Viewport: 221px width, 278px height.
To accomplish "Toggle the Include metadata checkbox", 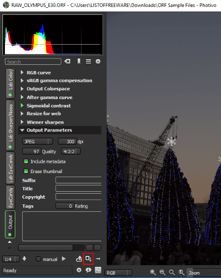I will click(26, 161).
